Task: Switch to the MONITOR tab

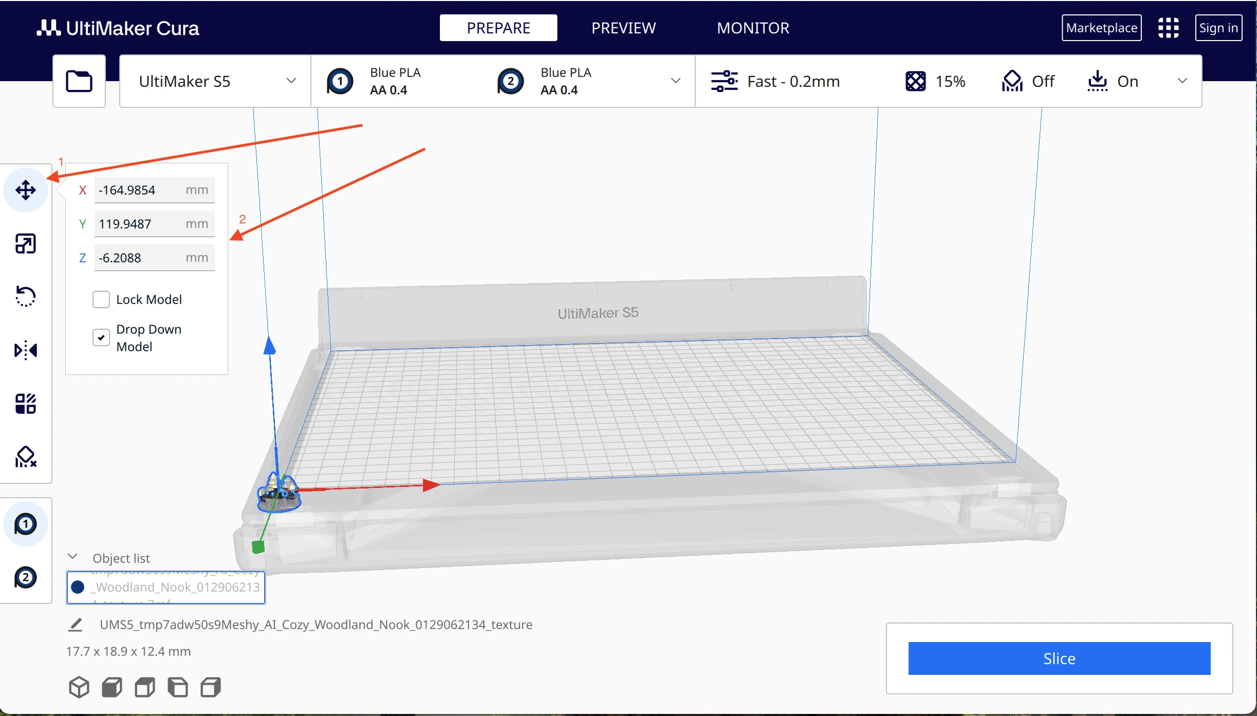Action: click(753, 28)
